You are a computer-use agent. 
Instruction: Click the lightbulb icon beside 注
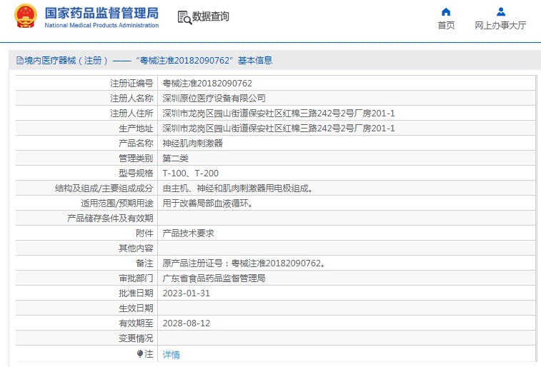pos(140,353)
